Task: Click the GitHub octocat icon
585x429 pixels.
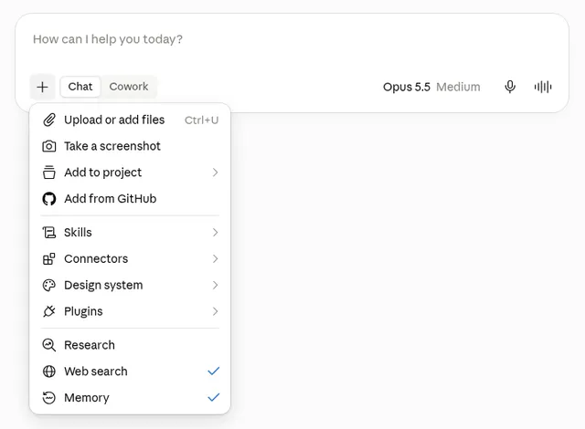Action: [x=48, y=199]
